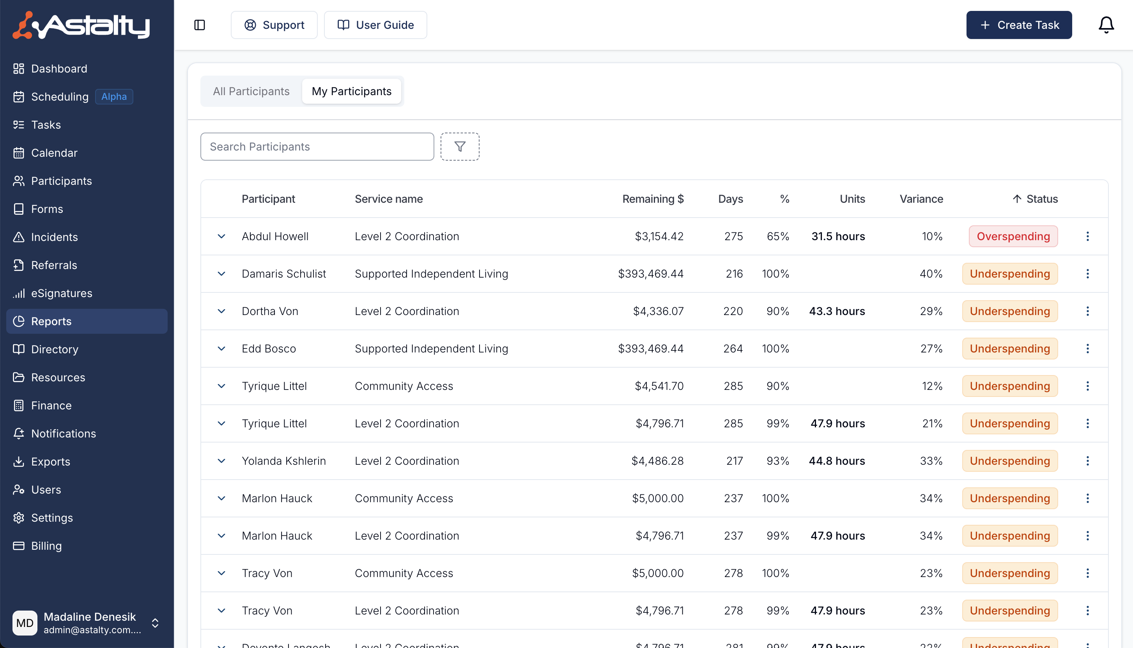Expand the Dortha Von row
The image size is (1133, 648).
[221, 311]
